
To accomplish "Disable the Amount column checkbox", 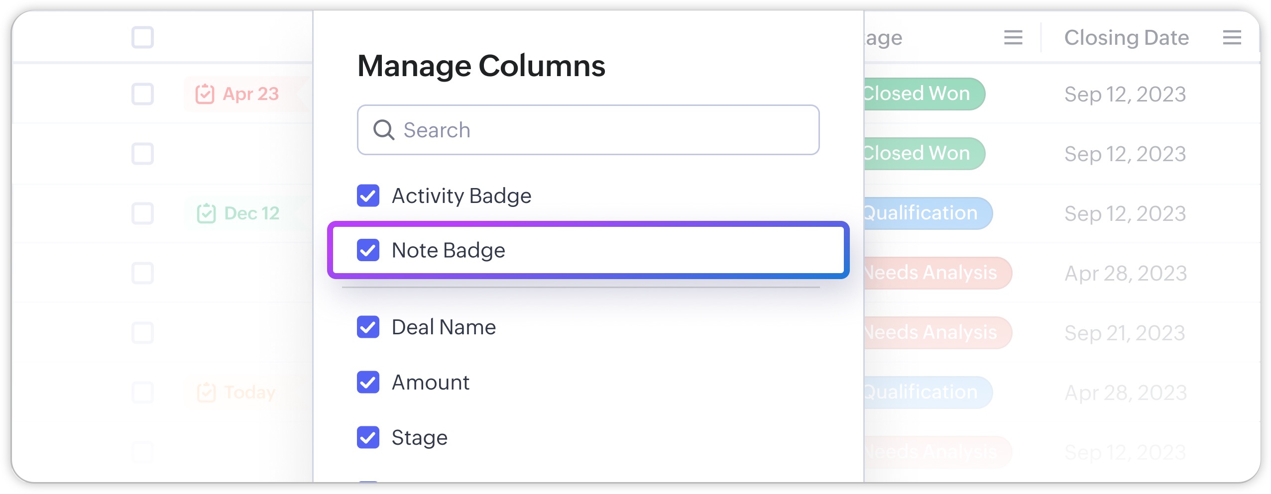I will coord(368,382).
